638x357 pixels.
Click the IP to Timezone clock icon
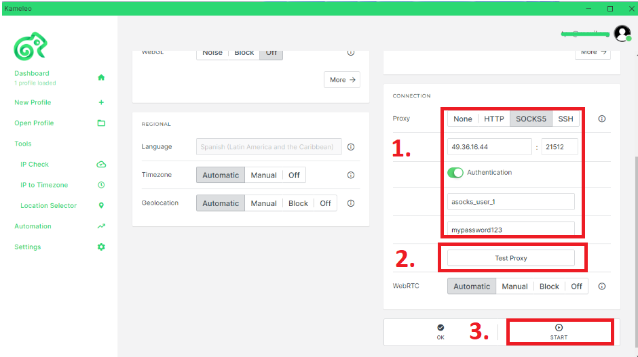(101, 185)
